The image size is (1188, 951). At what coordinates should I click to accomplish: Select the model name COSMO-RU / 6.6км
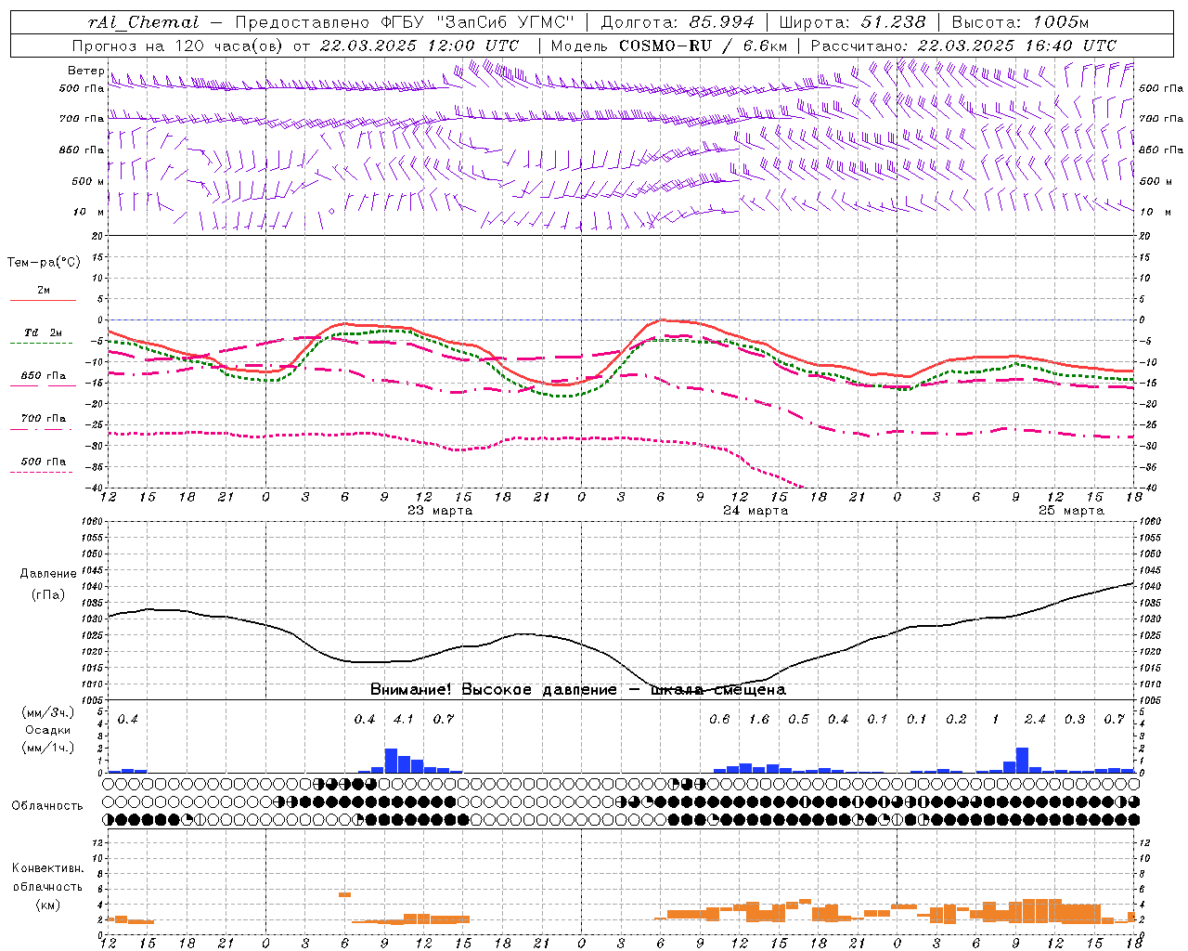click(704, 46)
